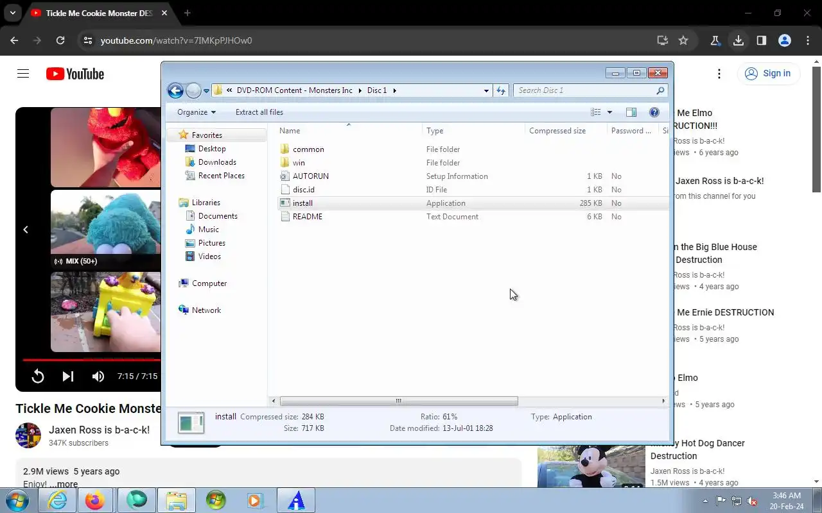Screen dimensions: 822x513
Task: Go back in Chrome browser
Action: click(x=14, y=40)
